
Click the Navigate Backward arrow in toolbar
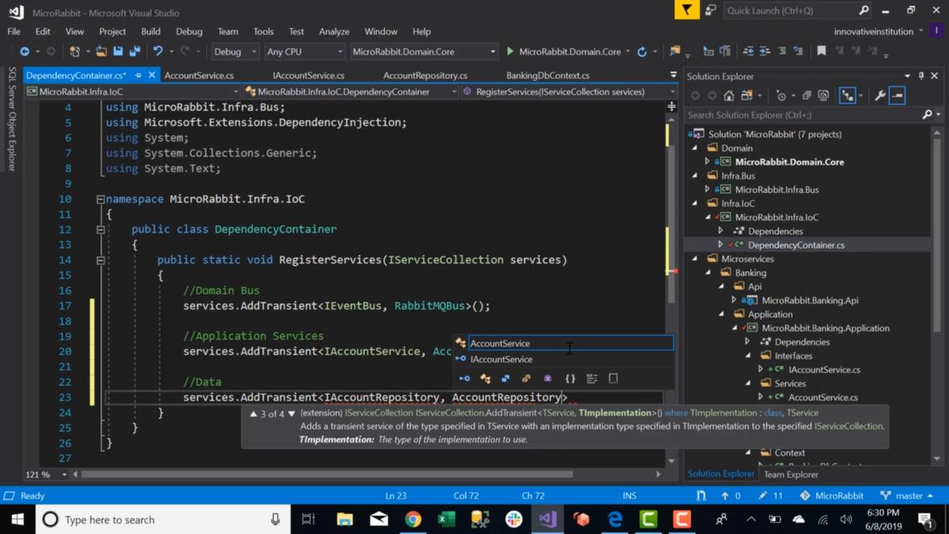(25, 51)
